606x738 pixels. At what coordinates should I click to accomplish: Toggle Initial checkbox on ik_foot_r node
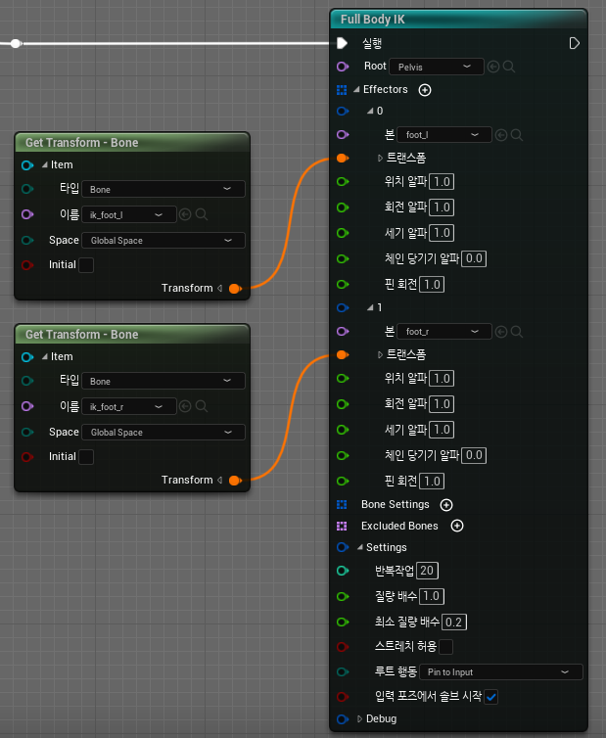point(86,456)
